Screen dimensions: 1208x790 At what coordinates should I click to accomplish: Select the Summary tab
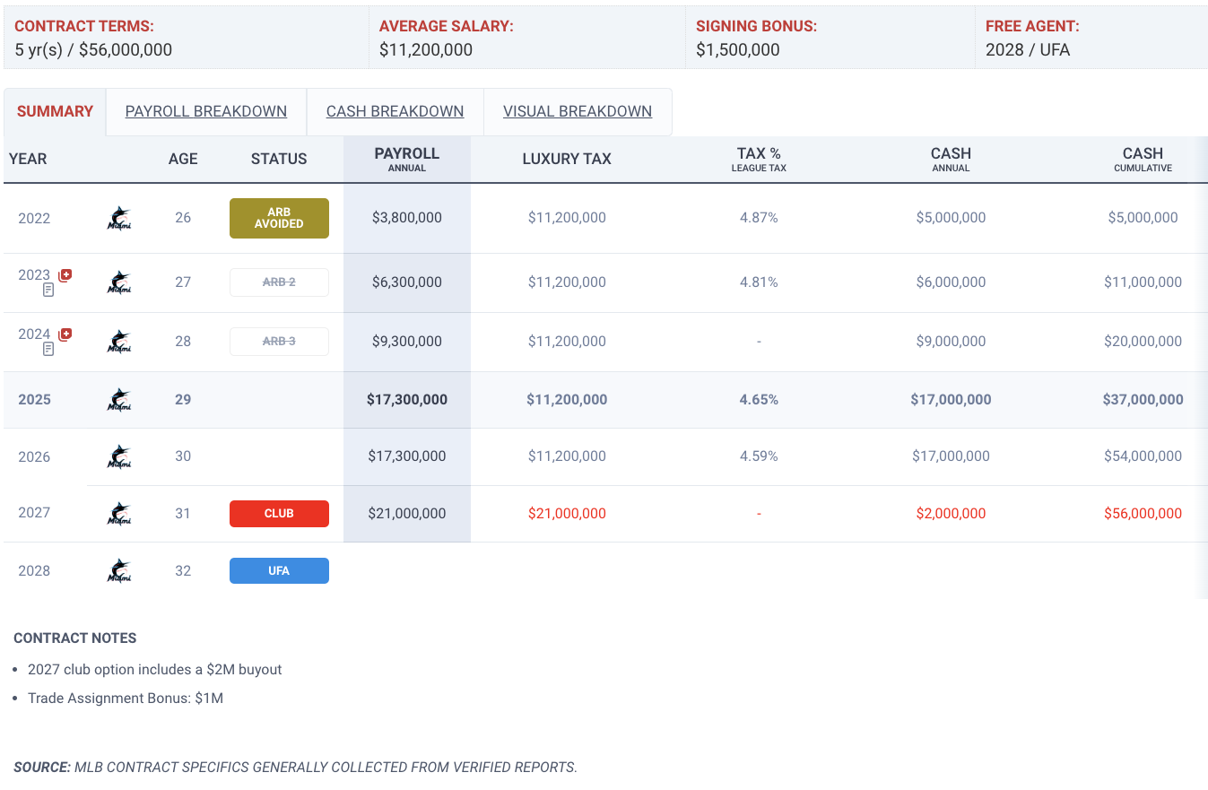(x=55, y=111)
